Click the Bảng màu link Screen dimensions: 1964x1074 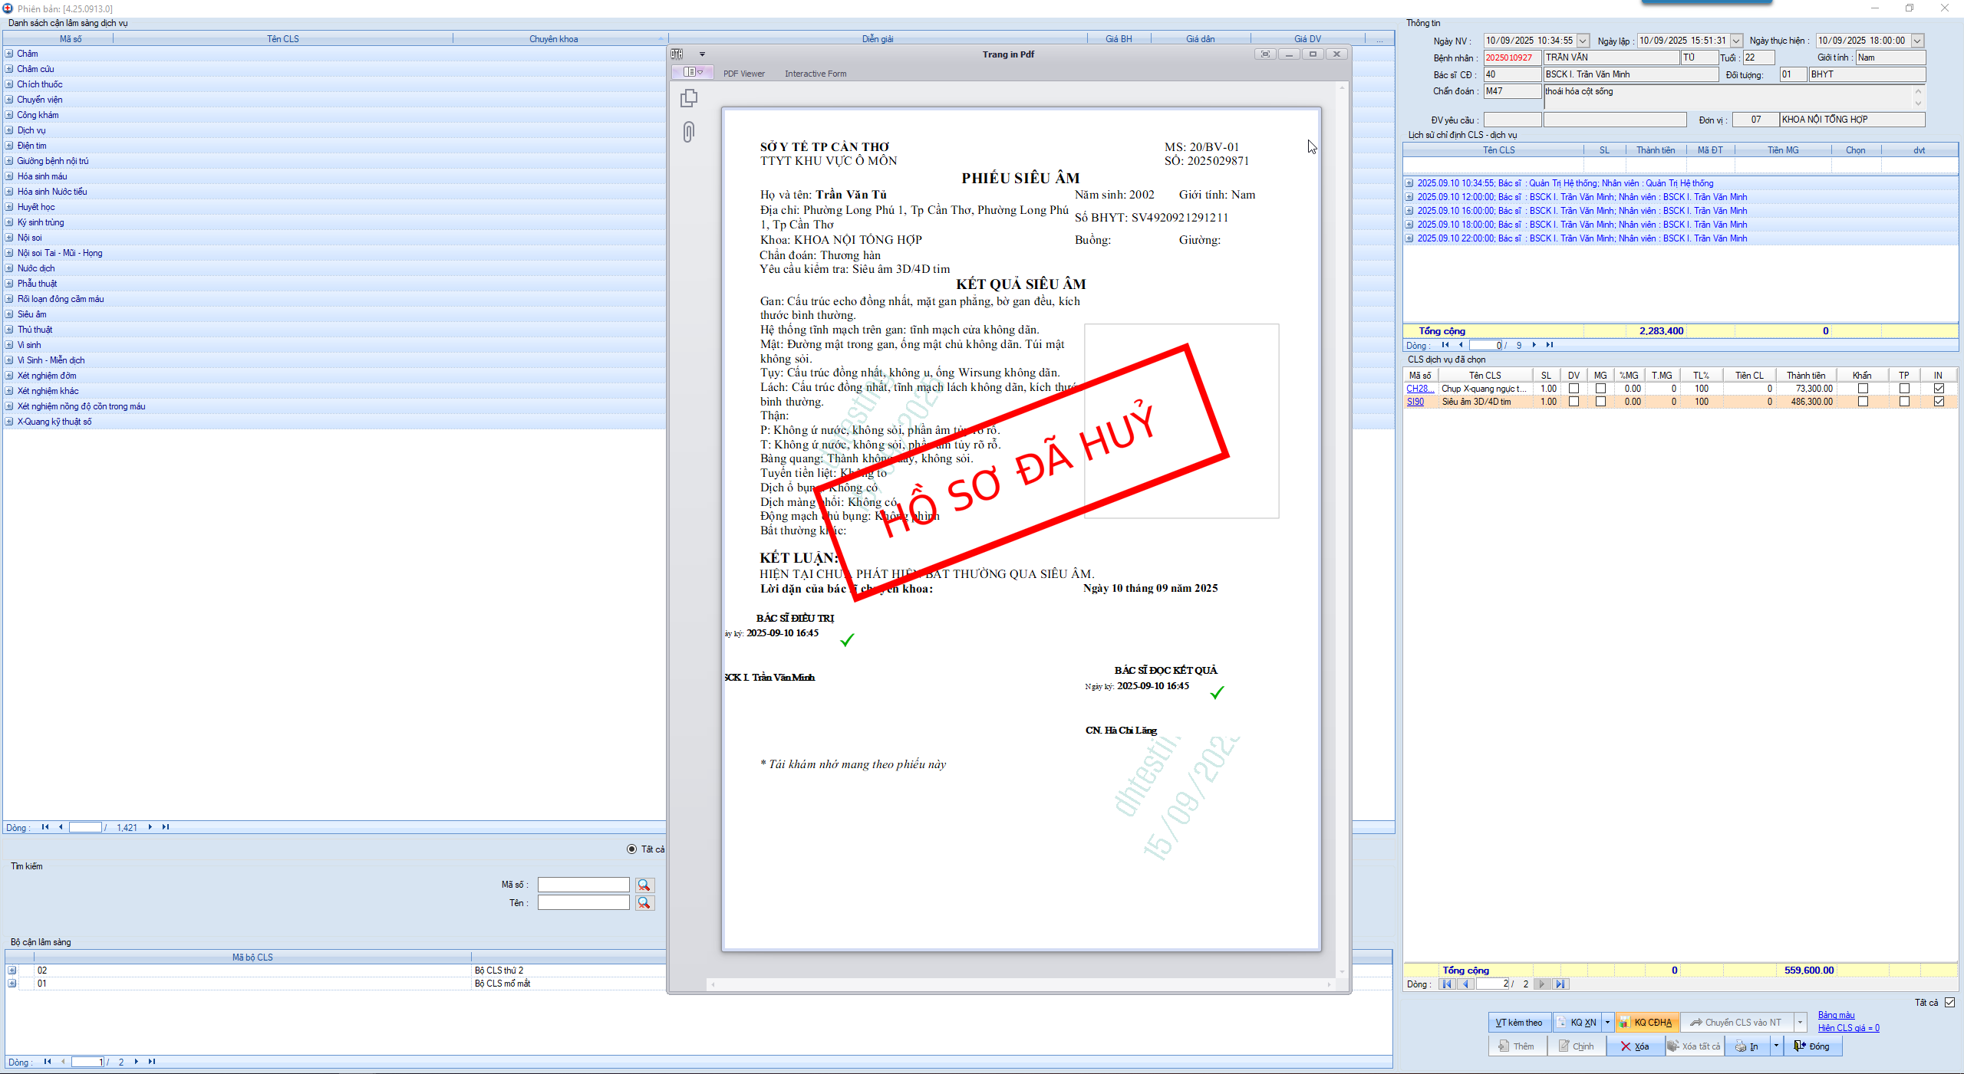(1836, 1015)
